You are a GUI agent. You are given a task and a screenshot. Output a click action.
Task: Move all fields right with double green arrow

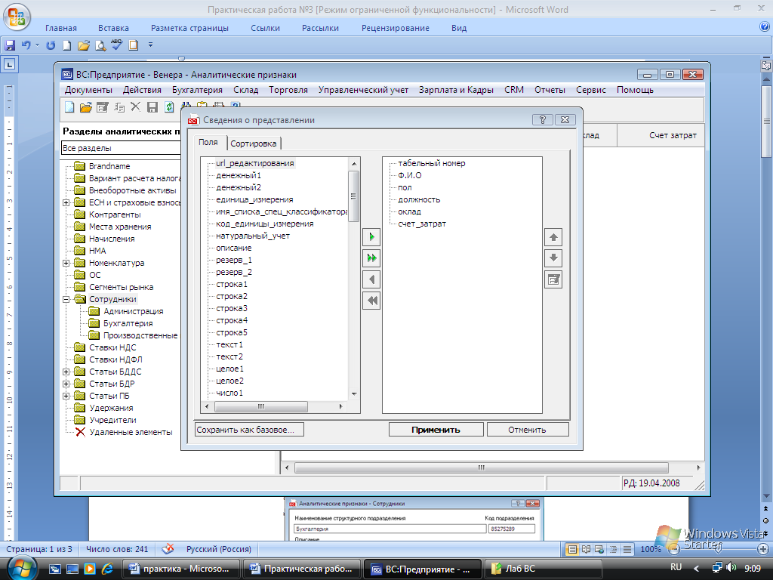click(371, 258)
